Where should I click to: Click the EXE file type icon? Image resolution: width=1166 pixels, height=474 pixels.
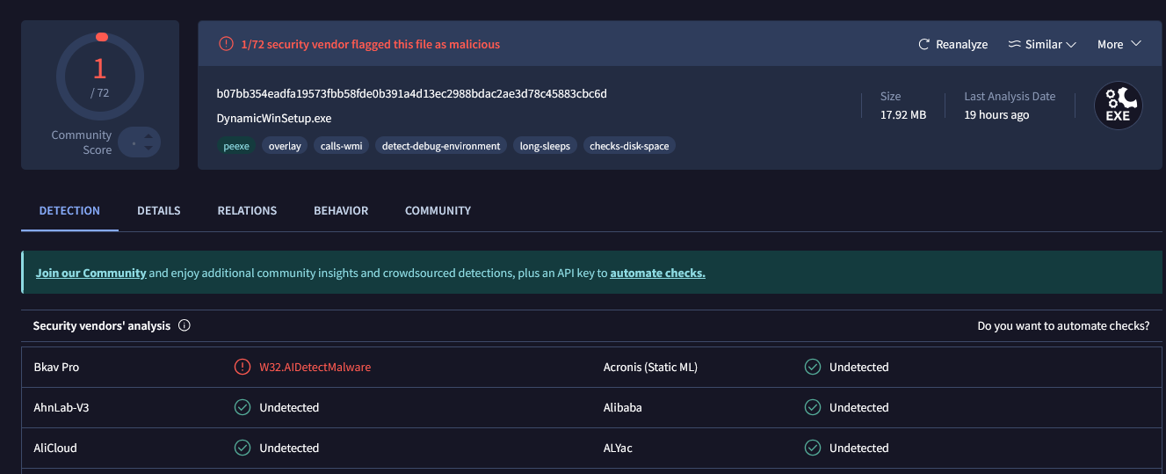[1118, 106]
